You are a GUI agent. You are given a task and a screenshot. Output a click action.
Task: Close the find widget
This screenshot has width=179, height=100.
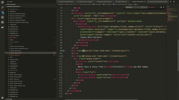pos(164,7)
